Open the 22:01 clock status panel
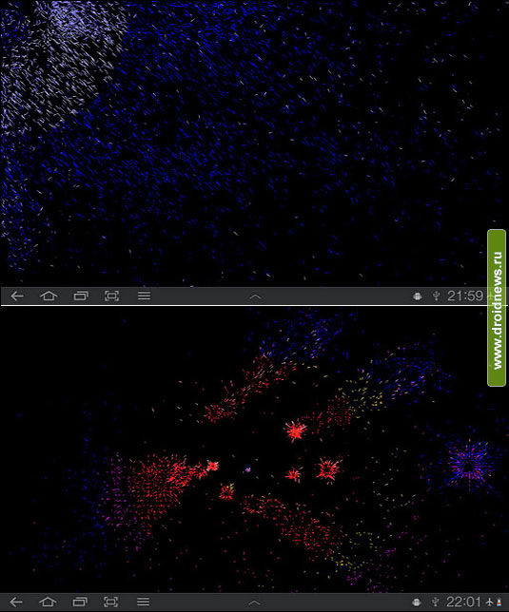This screenshot has height=612, width=509. point(464,602)
